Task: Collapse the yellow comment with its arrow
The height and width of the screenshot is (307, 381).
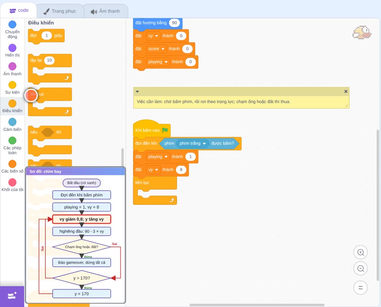Action: point(137,91)
